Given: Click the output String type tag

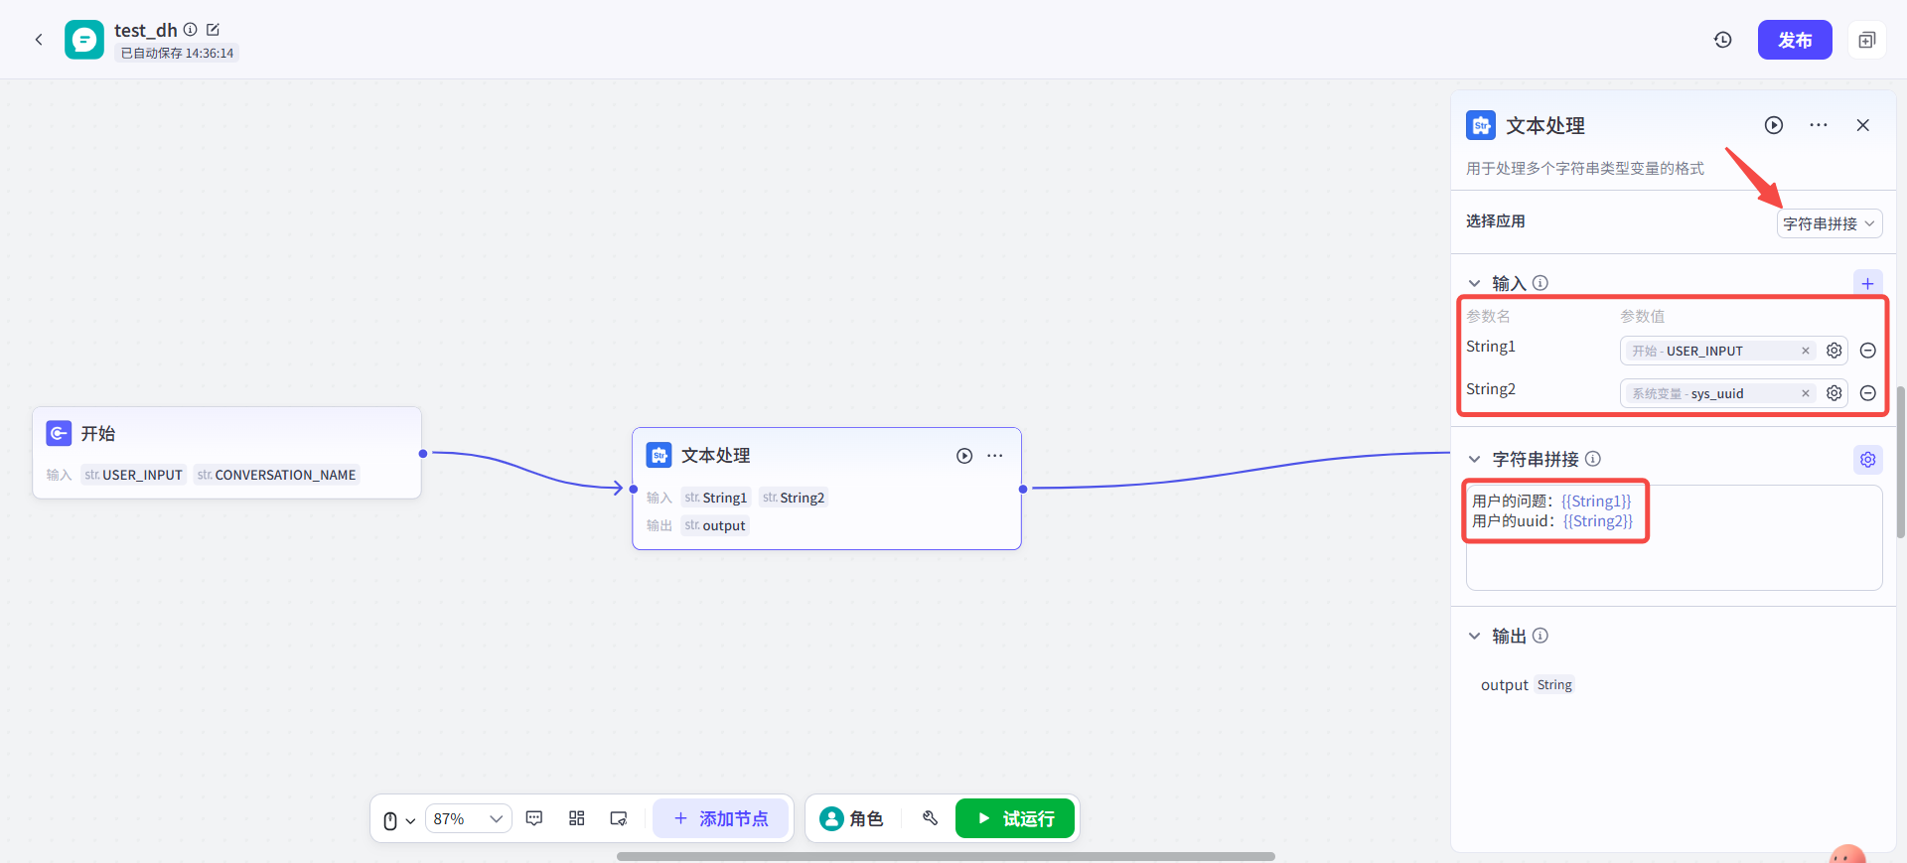Looking at the screenshot, I should [x=1554, y=685].
